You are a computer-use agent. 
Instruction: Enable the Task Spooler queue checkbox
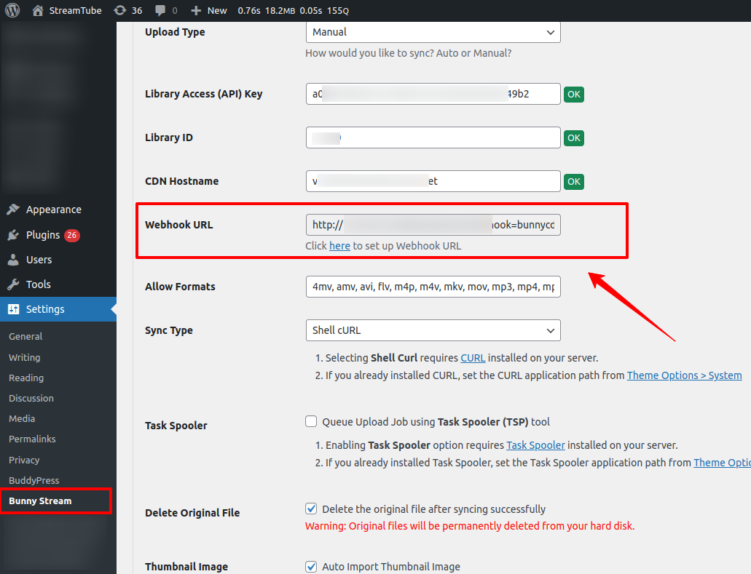pos(311,421)
